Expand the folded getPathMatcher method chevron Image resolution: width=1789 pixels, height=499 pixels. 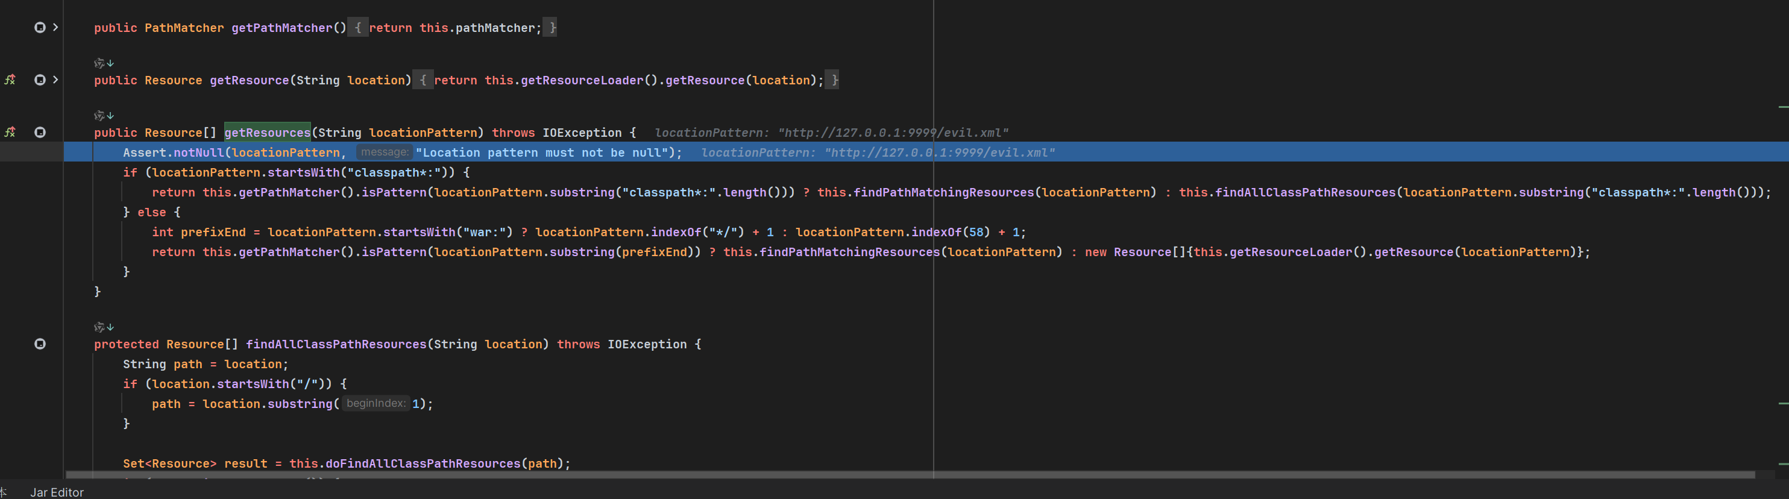(55, 28)
